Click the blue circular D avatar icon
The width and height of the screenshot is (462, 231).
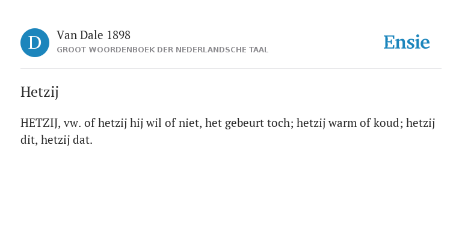(35, 43)
